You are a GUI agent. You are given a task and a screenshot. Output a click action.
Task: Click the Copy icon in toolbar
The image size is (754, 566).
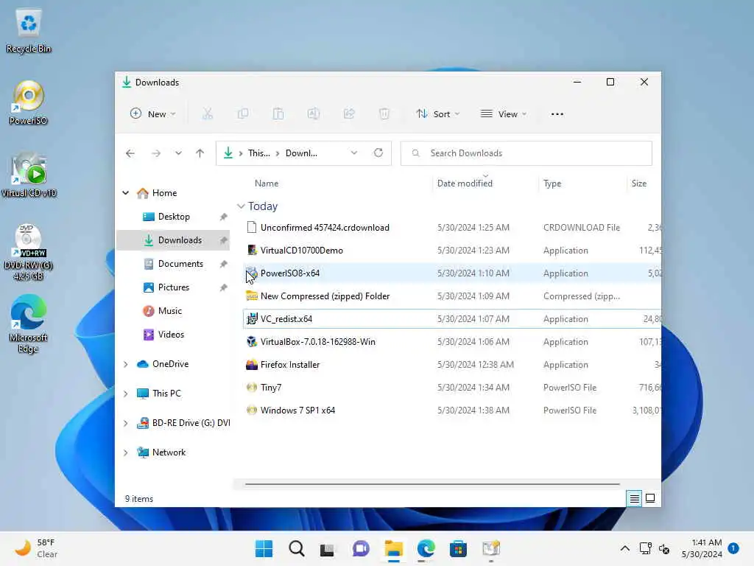click(x=243, y=114)
